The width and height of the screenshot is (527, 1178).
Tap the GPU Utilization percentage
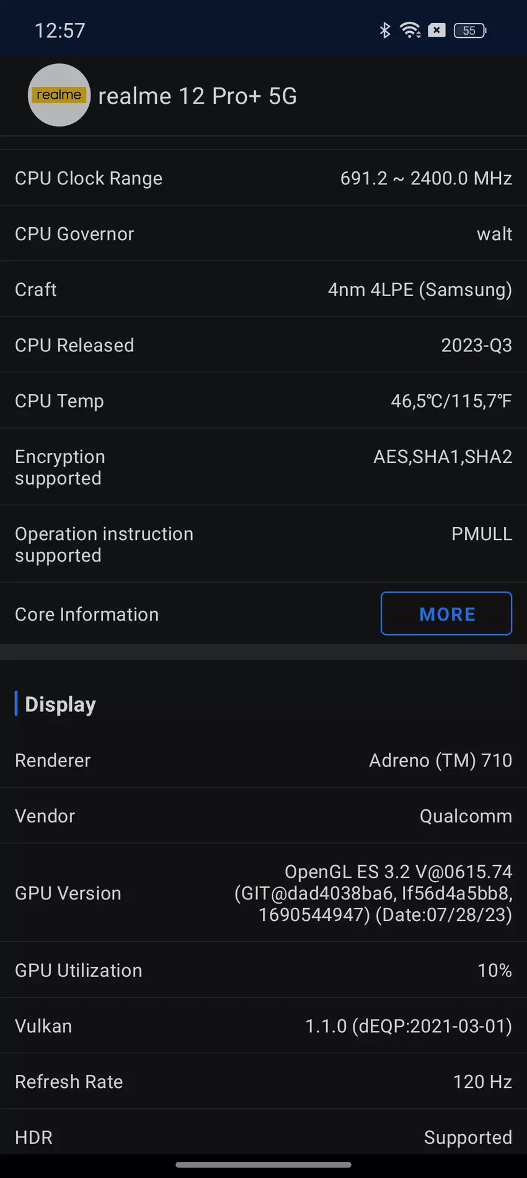(494, 970)
